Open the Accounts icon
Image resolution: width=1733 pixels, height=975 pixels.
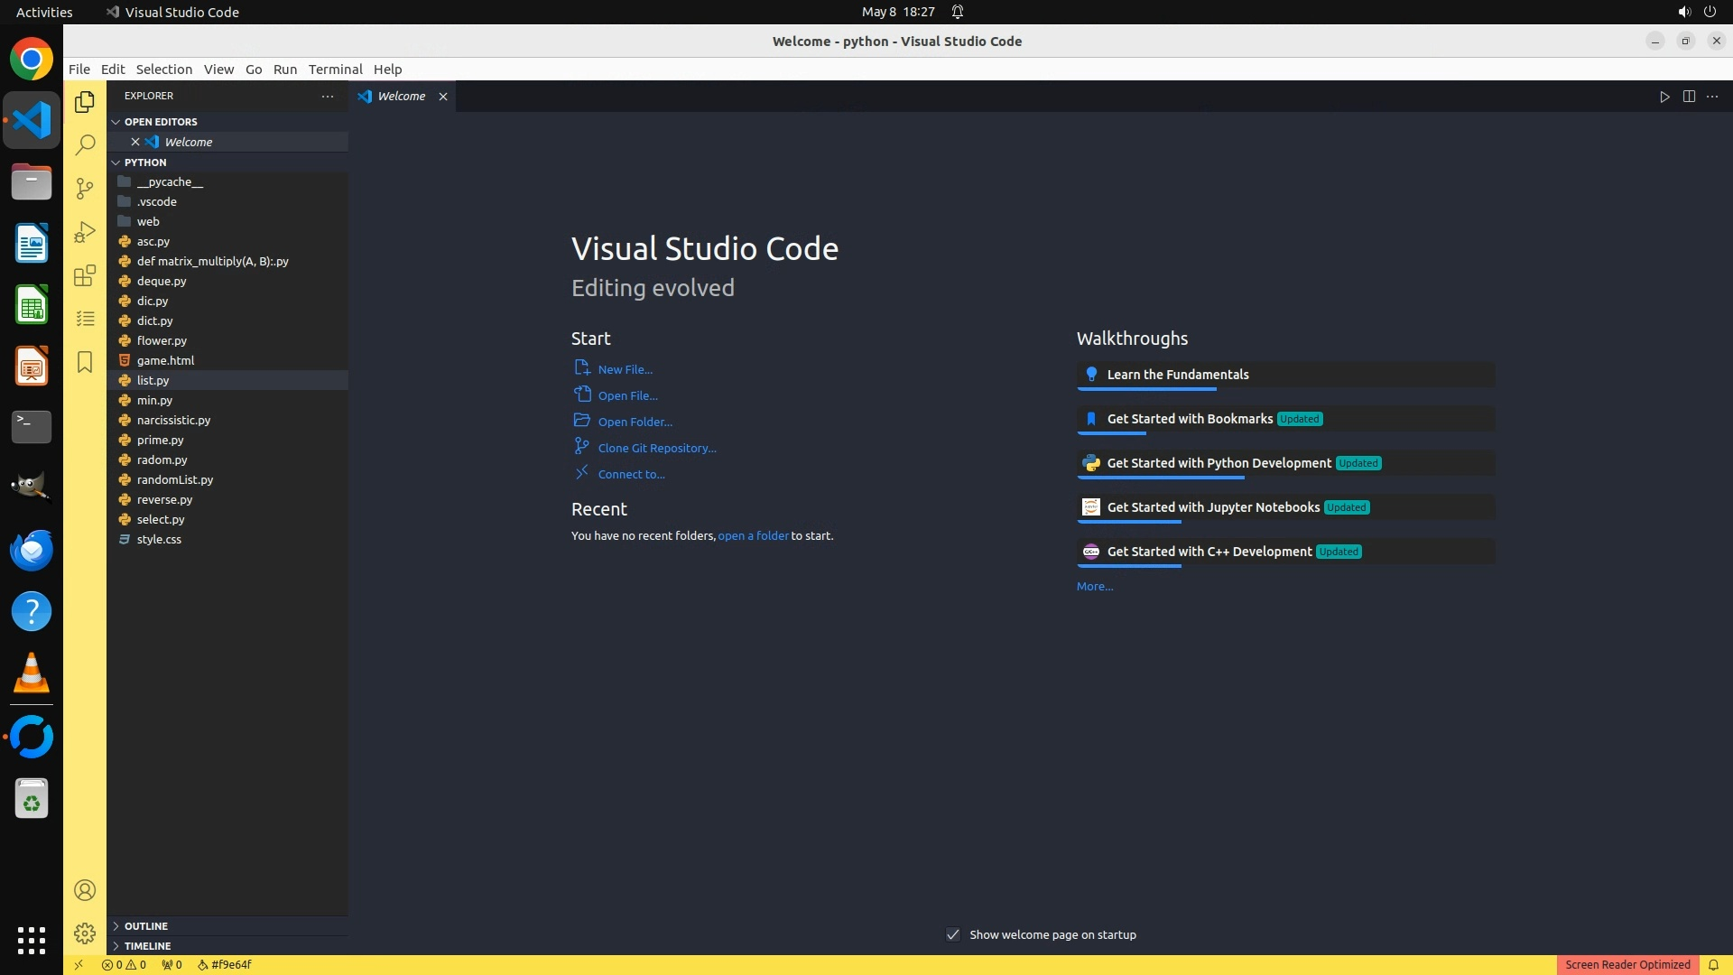85,890
